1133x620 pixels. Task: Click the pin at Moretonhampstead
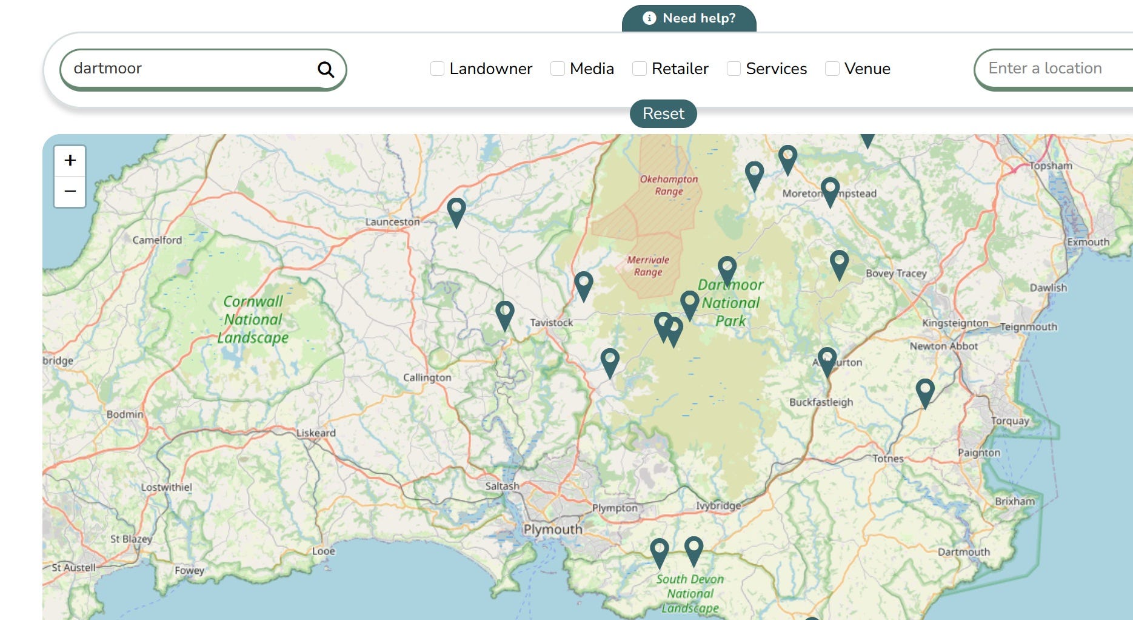tap(830, 192)
